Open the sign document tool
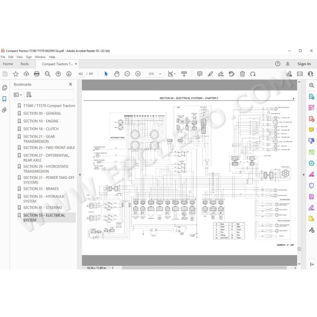 [221, 74]
